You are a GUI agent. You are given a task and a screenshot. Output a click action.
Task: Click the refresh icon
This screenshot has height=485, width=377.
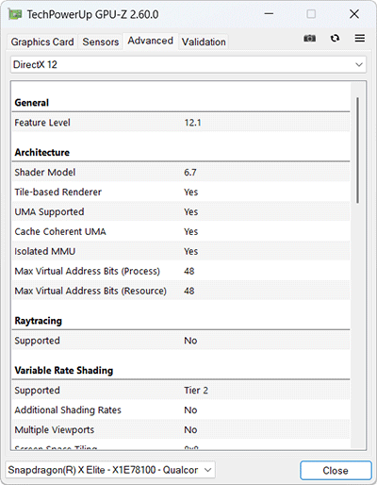335,38
